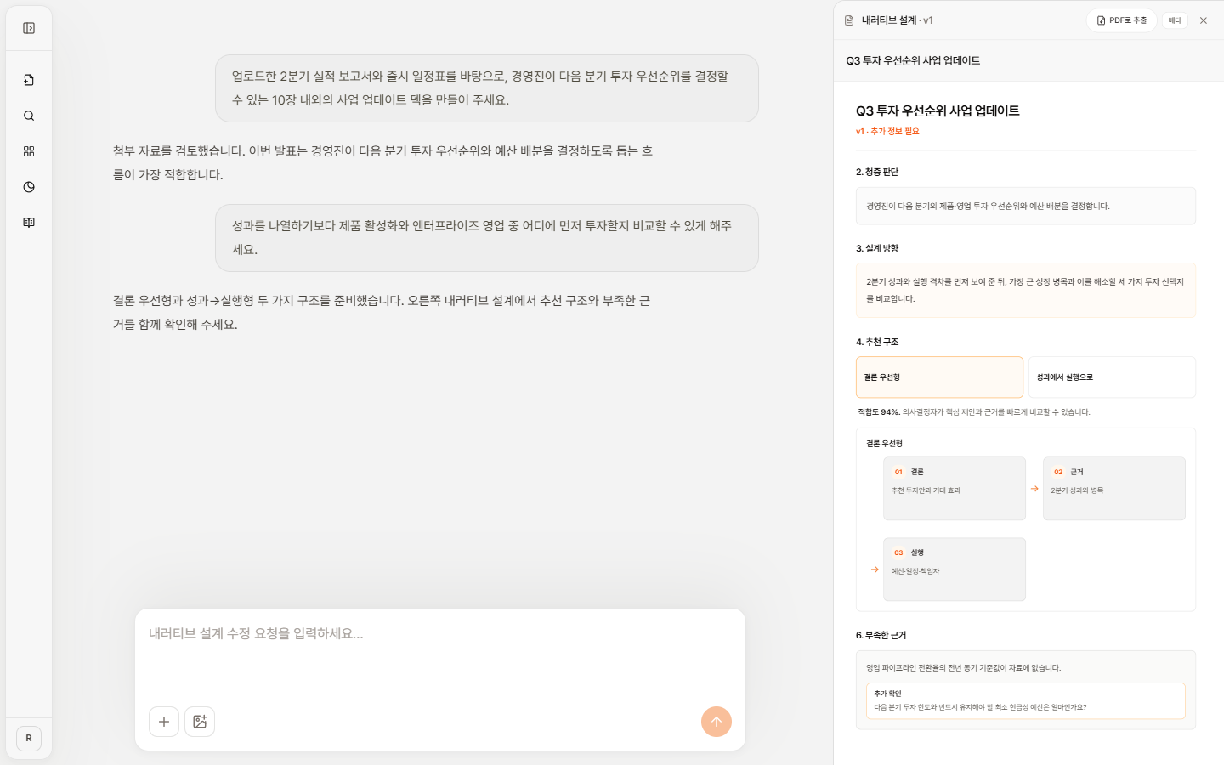Open search from the sidebar
Viewport: 1224px width, 765px height.
coord(29,116)
